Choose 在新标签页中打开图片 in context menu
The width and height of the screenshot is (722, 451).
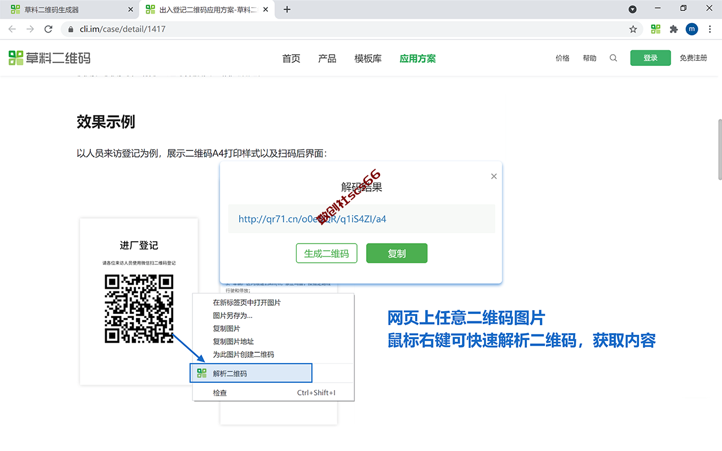[273, 303]
